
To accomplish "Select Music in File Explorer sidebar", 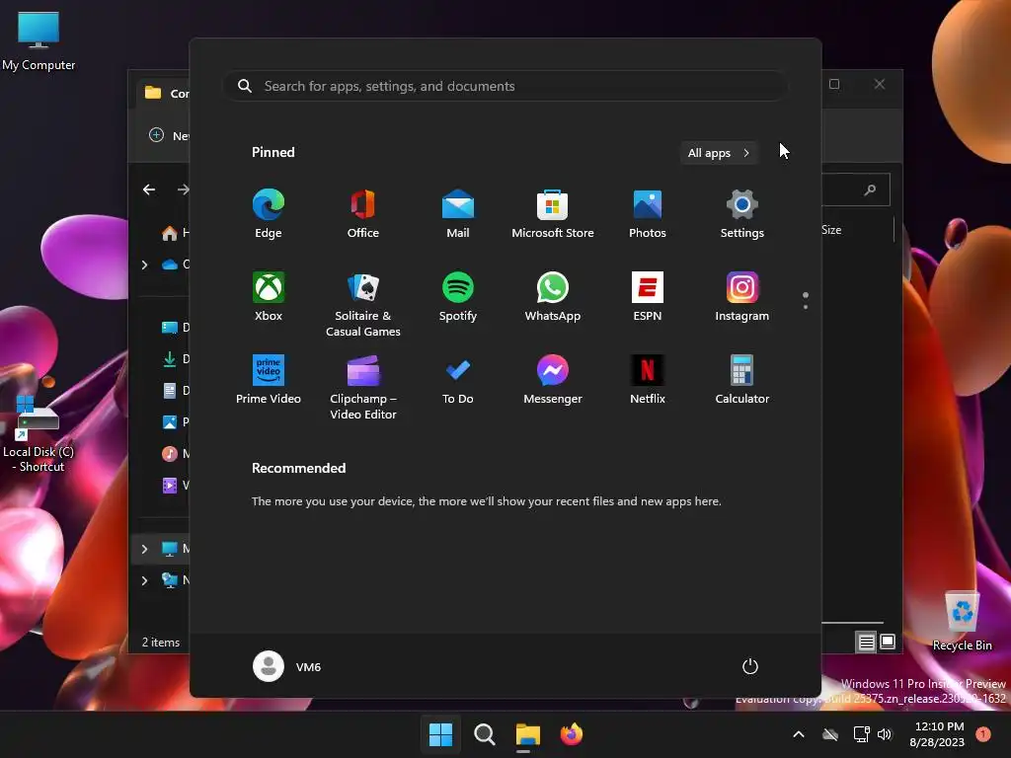I will click(175, 454).
